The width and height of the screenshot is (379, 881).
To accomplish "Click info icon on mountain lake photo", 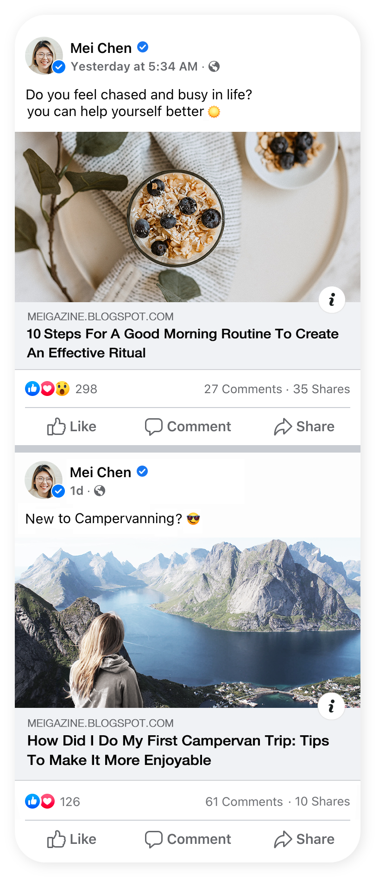I will [331, 706].
